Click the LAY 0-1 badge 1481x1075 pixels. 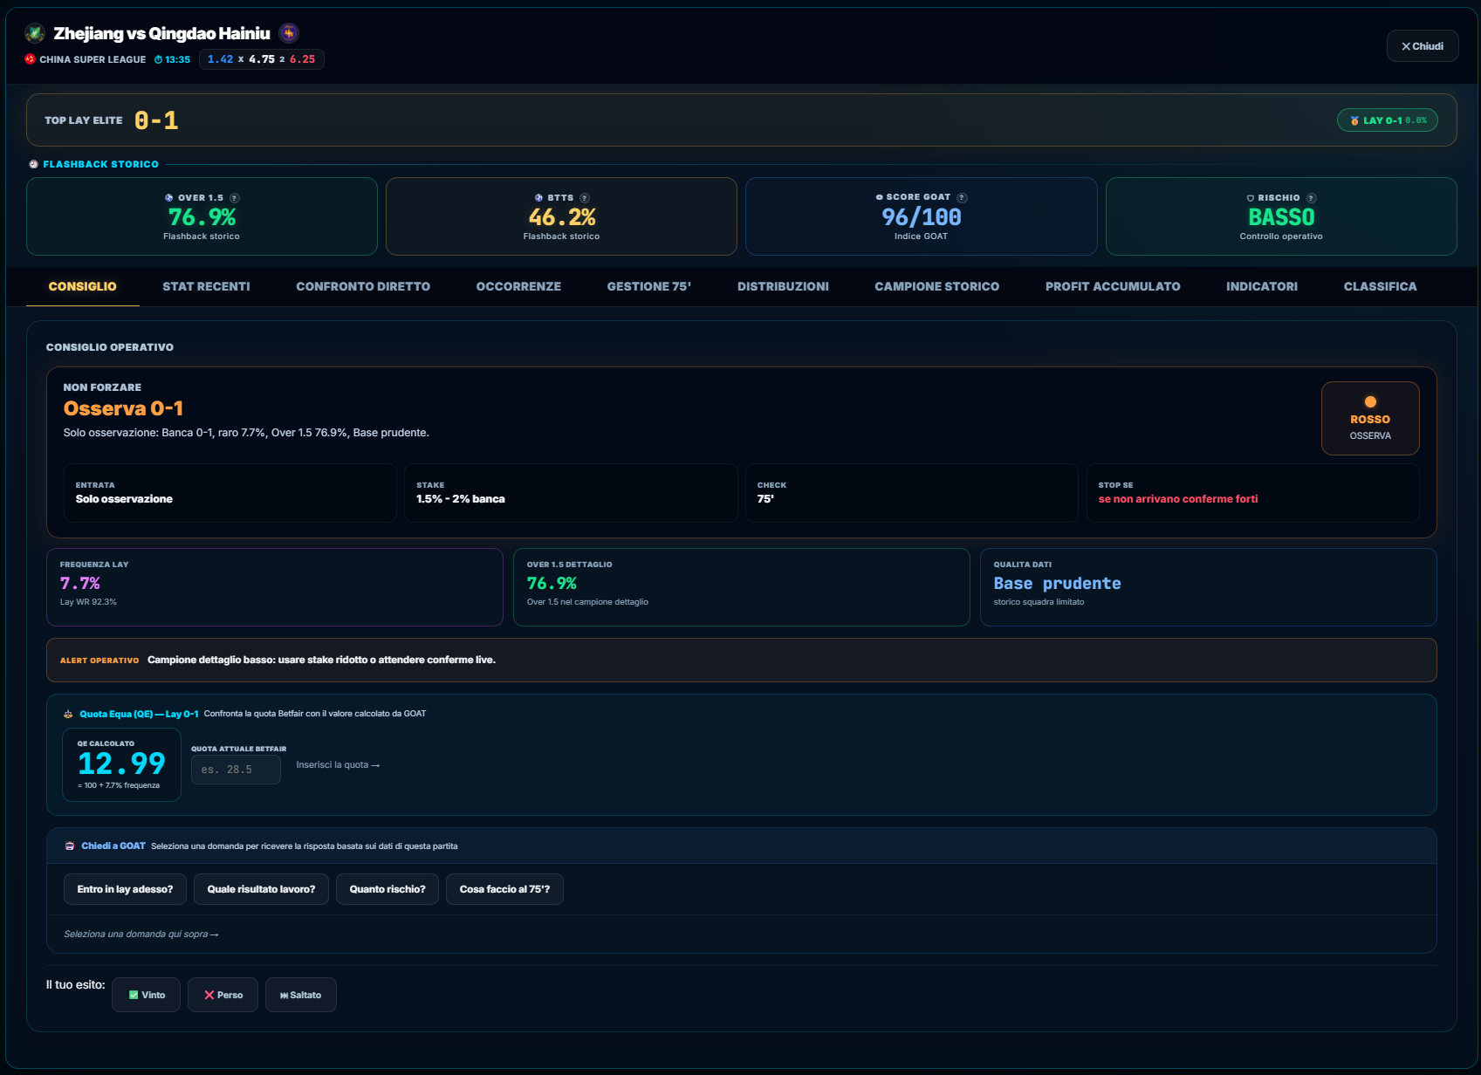coord(1388,120)
